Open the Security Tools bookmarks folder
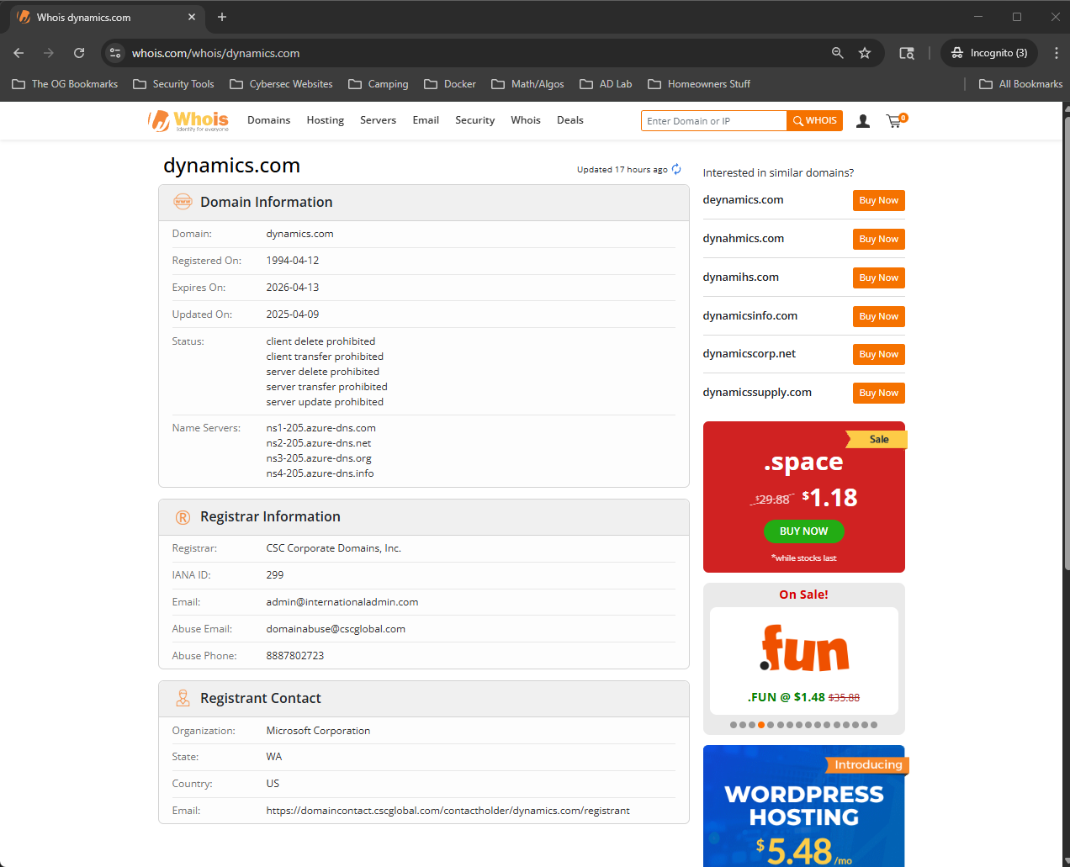 [x=172, y=83]
